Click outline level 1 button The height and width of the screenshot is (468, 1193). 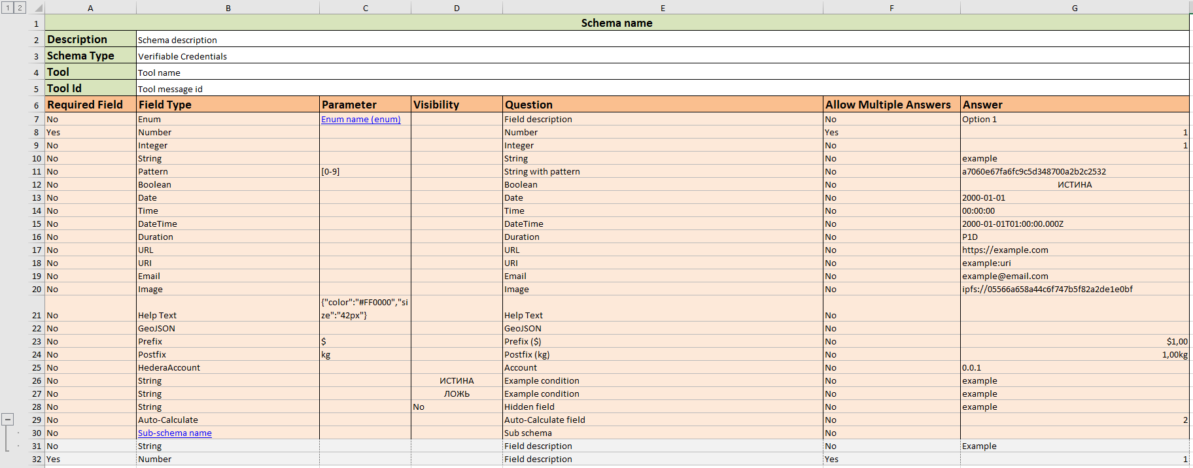pos(8,8)
